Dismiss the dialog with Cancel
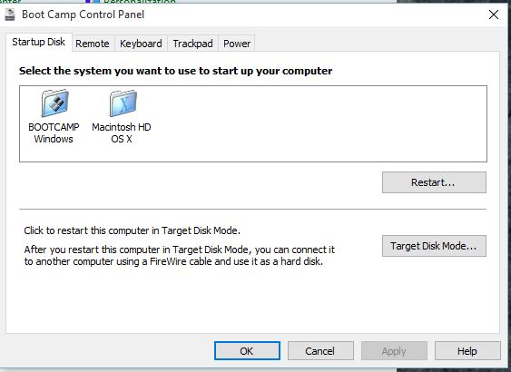This screenshot has height=372, width=511. tap(320, 351)
